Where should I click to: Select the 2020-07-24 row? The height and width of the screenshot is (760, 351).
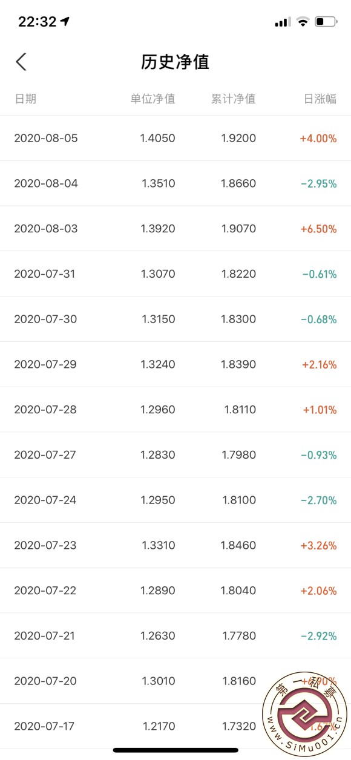point(175,500)
